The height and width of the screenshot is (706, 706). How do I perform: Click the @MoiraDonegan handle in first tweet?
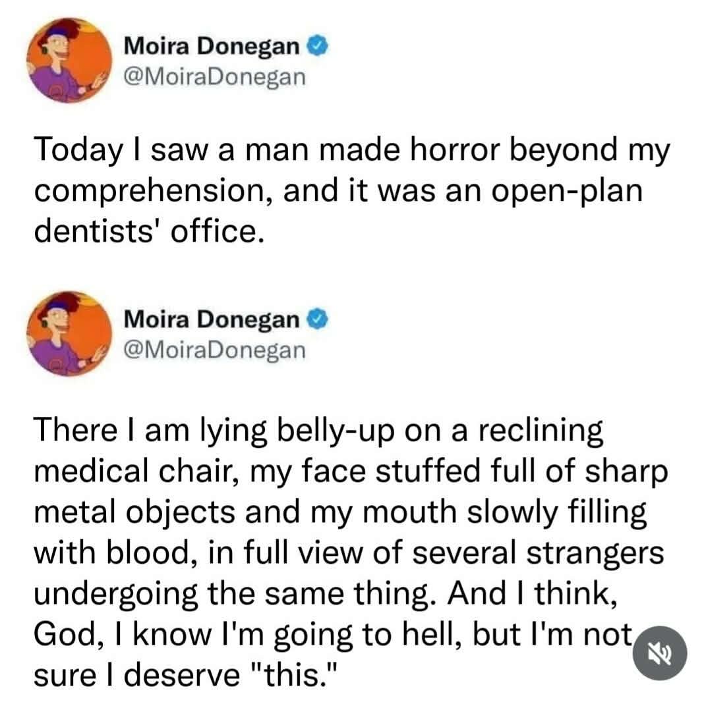tap(215, 78)
